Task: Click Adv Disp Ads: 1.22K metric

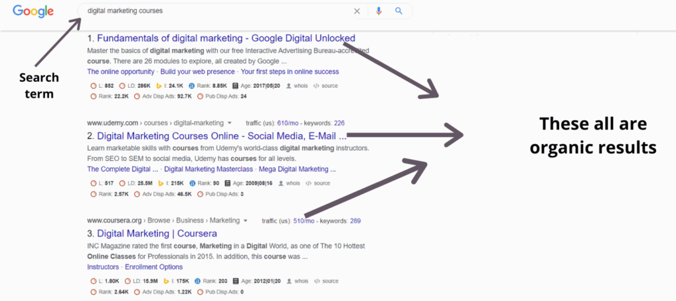Action: pyautogui.click(x=163, y=292)
